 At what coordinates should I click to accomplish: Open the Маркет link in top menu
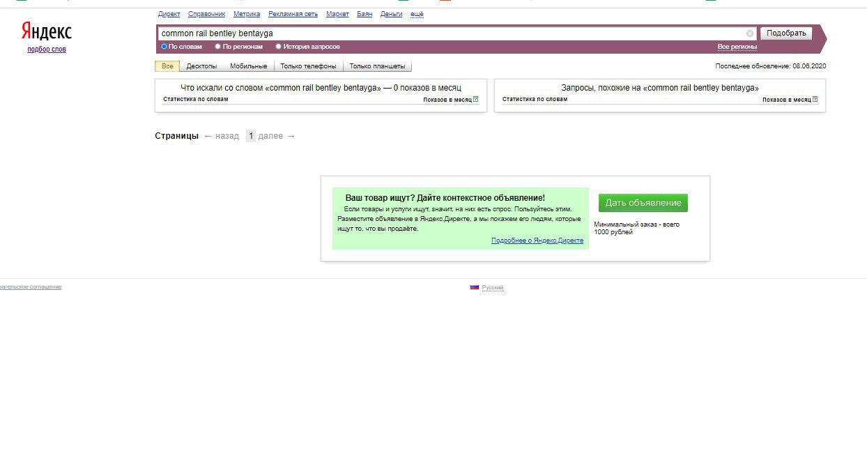click(x=337, y=14)
